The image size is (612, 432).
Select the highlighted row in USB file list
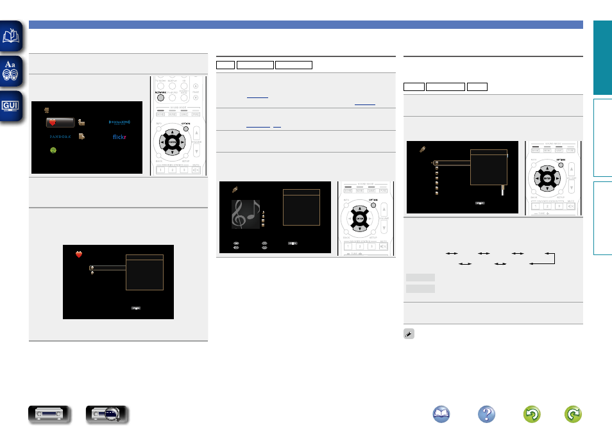click(x=452, y=163)
